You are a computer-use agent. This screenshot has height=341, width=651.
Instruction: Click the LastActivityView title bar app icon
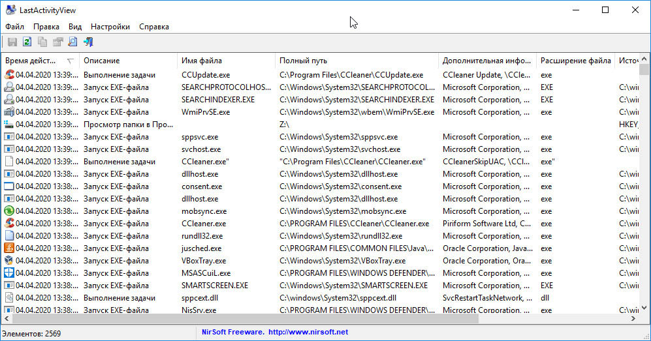coord(11,10)
